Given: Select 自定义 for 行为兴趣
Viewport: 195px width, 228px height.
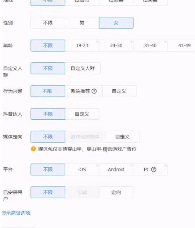Looking at the screenshot, I should click(120, 91).
